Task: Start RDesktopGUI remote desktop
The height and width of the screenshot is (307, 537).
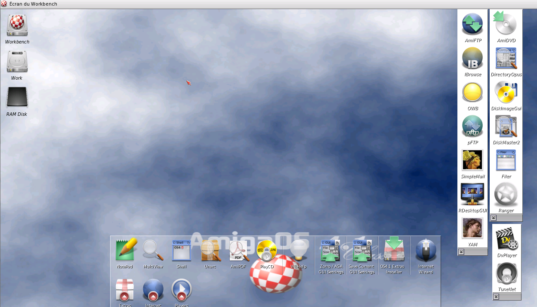Action: [x=472, y=194]
